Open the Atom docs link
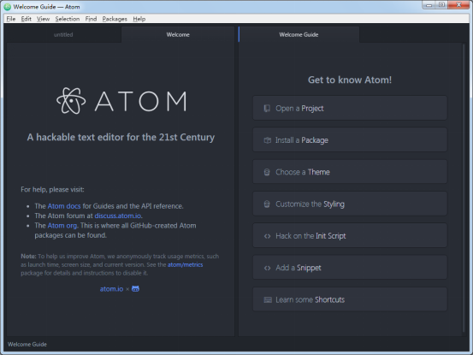 (64, 206)
